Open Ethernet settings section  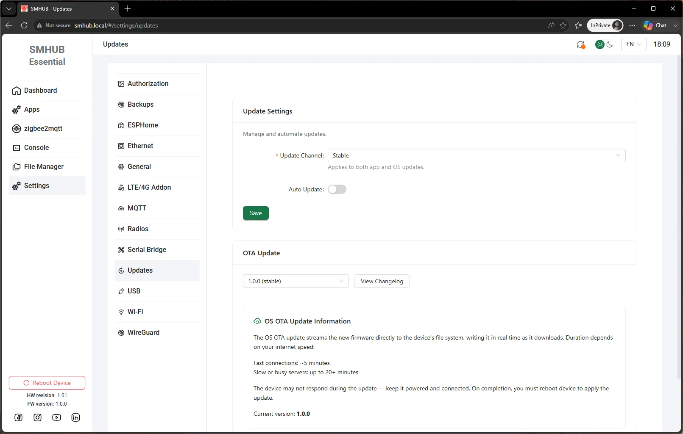pyautogui.click(x=157, y=146)
